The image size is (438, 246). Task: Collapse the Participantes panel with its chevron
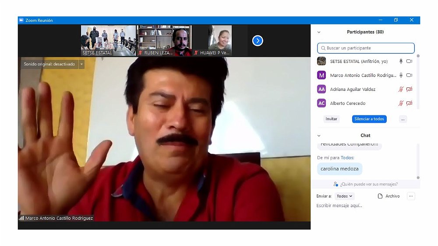319,32
